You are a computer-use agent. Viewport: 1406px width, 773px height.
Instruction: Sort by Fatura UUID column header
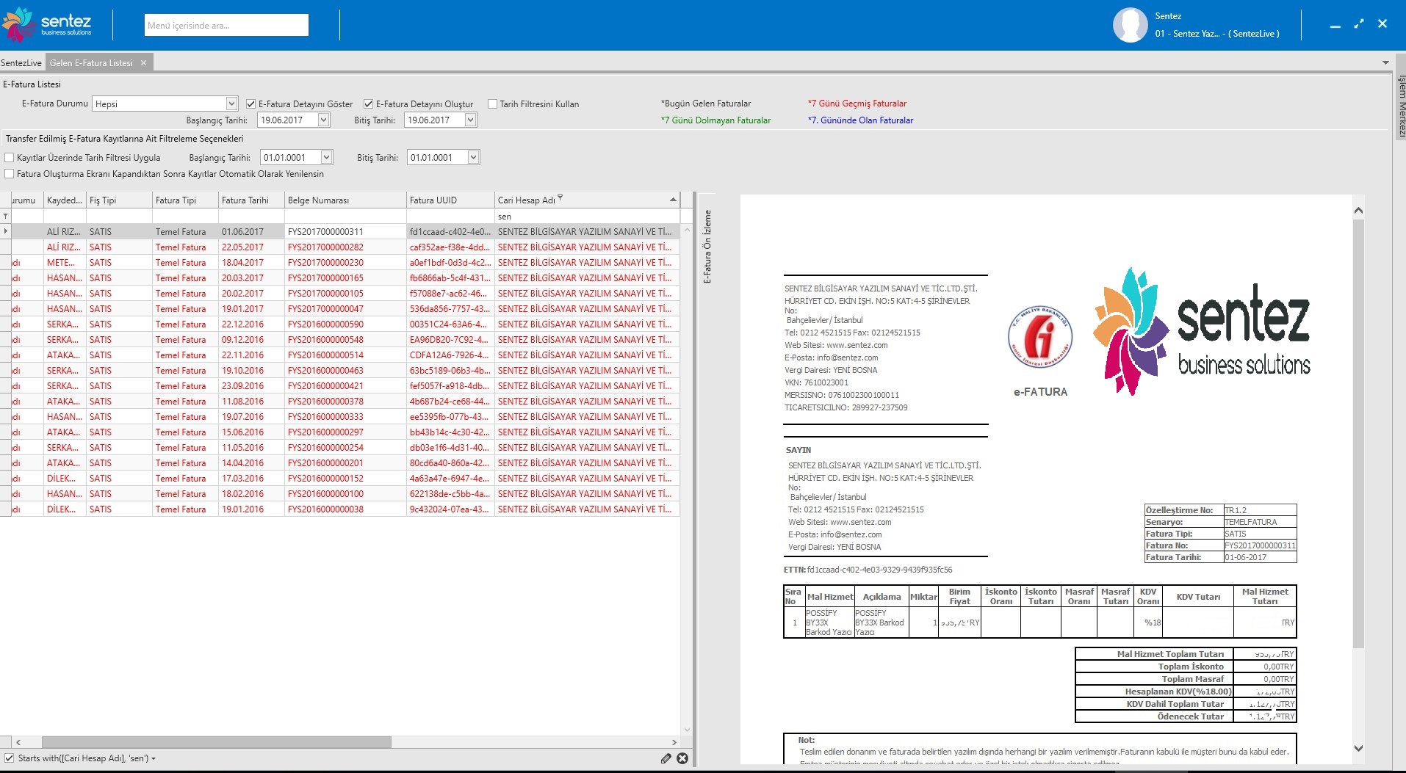coord(450,200)
